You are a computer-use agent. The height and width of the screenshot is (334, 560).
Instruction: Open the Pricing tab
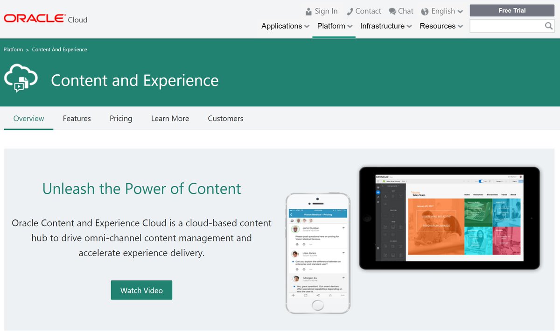[121, 119]
